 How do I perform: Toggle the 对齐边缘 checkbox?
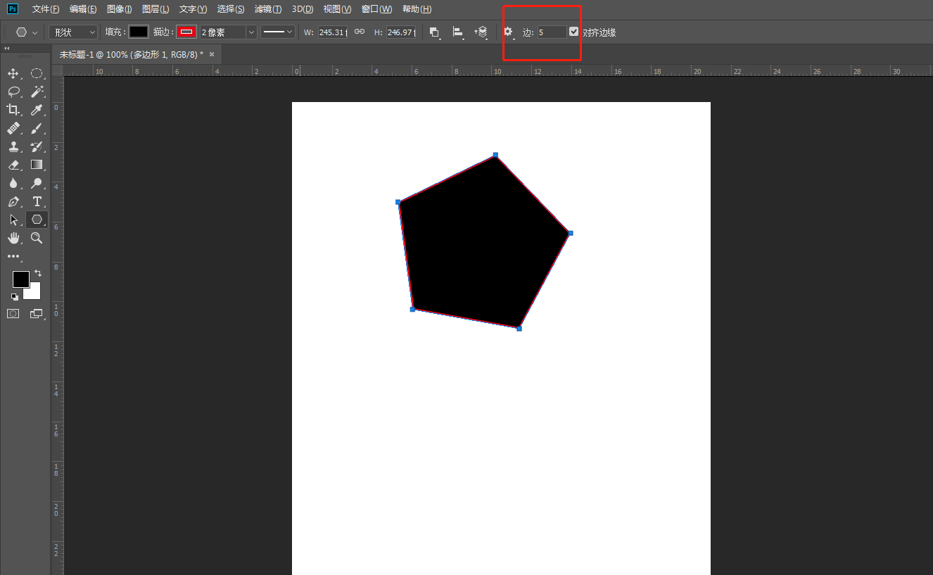pos(574,32)
